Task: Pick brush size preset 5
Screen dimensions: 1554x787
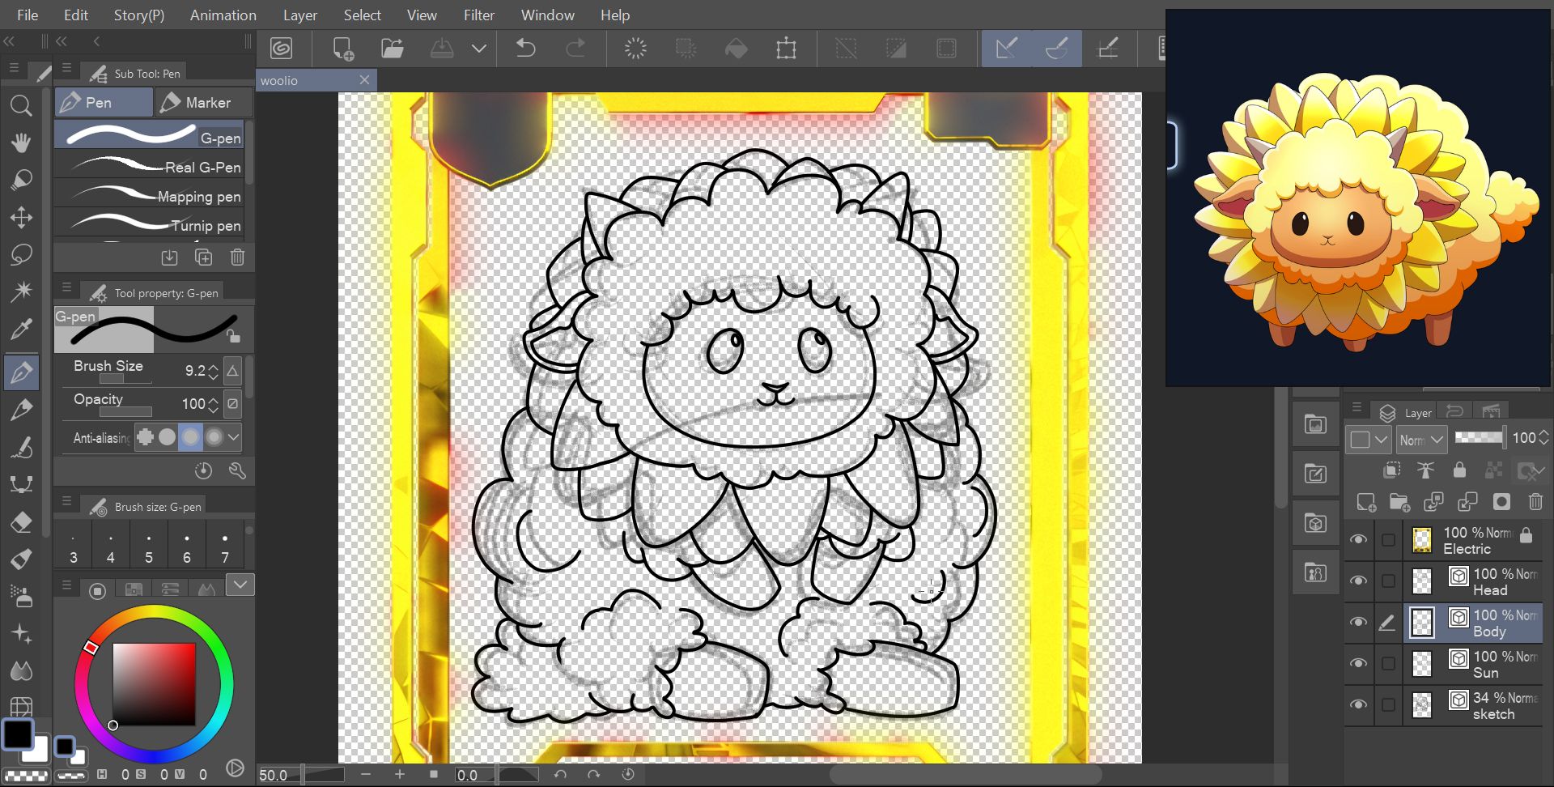Action: tap(149, 547)
